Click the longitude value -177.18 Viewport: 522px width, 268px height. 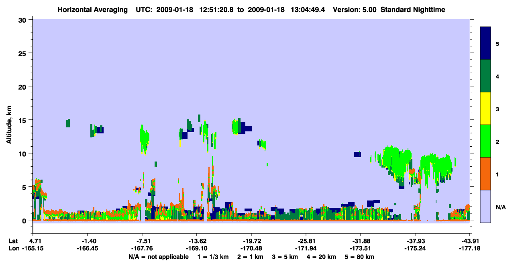click(469, 249)
